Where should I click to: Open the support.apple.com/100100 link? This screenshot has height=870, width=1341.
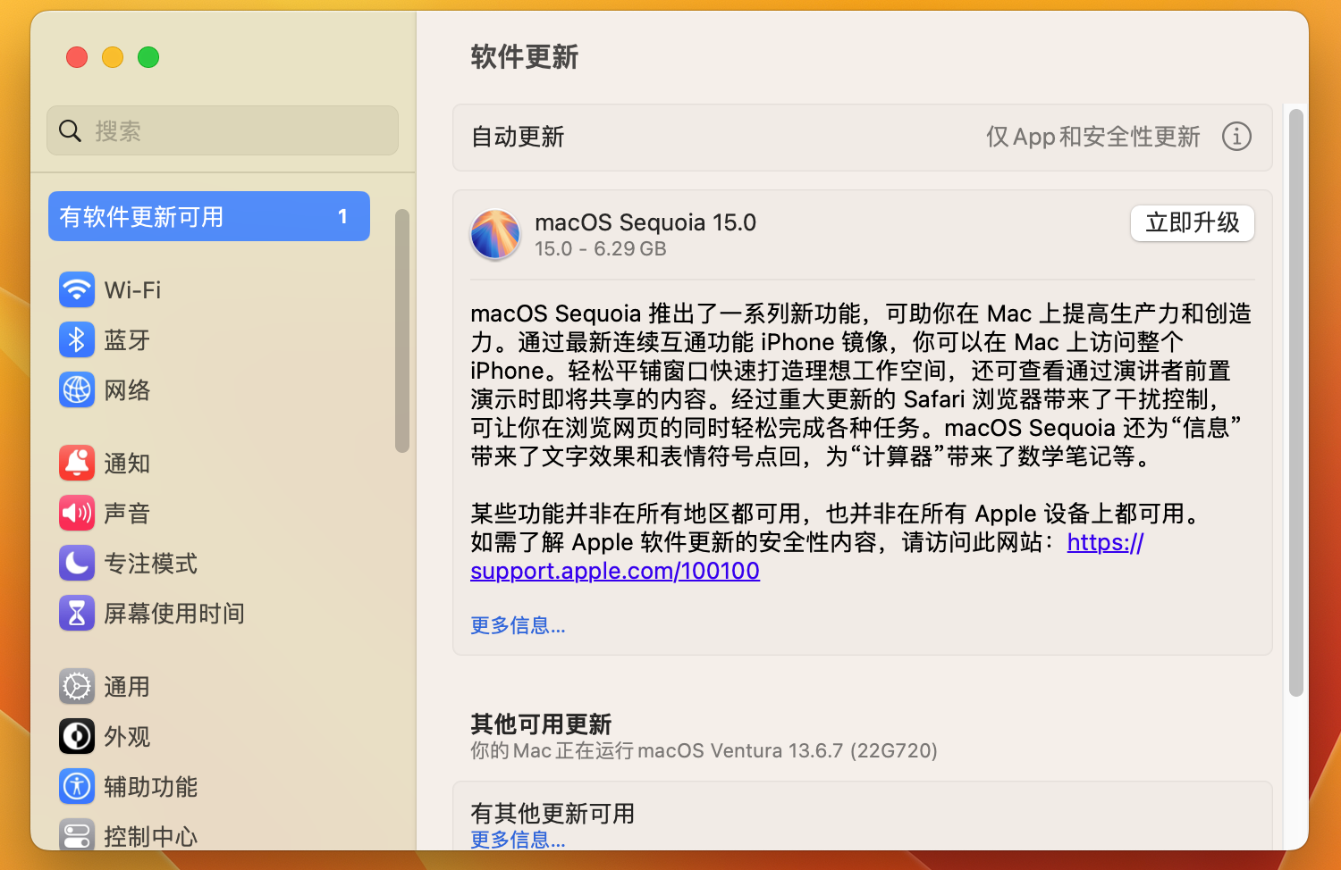(x=615, y=571)
